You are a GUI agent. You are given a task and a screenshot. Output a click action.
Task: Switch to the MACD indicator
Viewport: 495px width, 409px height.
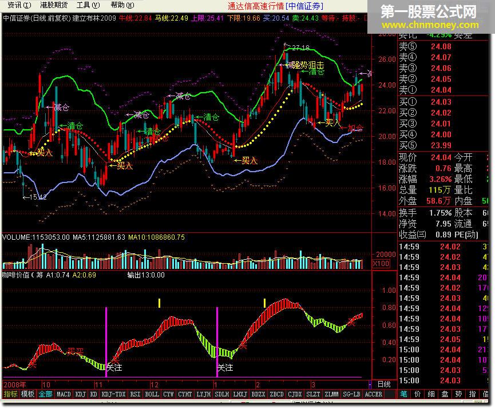pyautogui.click(x=64, y=394)
